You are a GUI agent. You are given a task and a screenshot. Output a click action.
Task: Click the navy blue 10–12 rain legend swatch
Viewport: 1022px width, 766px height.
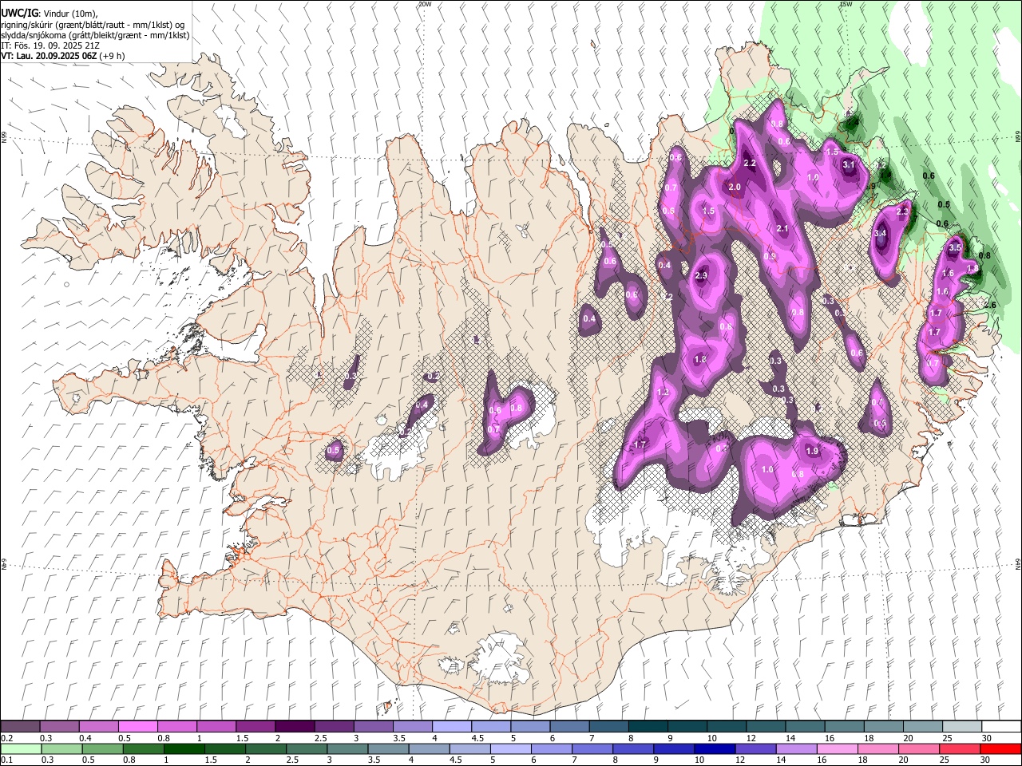(715, 749)
